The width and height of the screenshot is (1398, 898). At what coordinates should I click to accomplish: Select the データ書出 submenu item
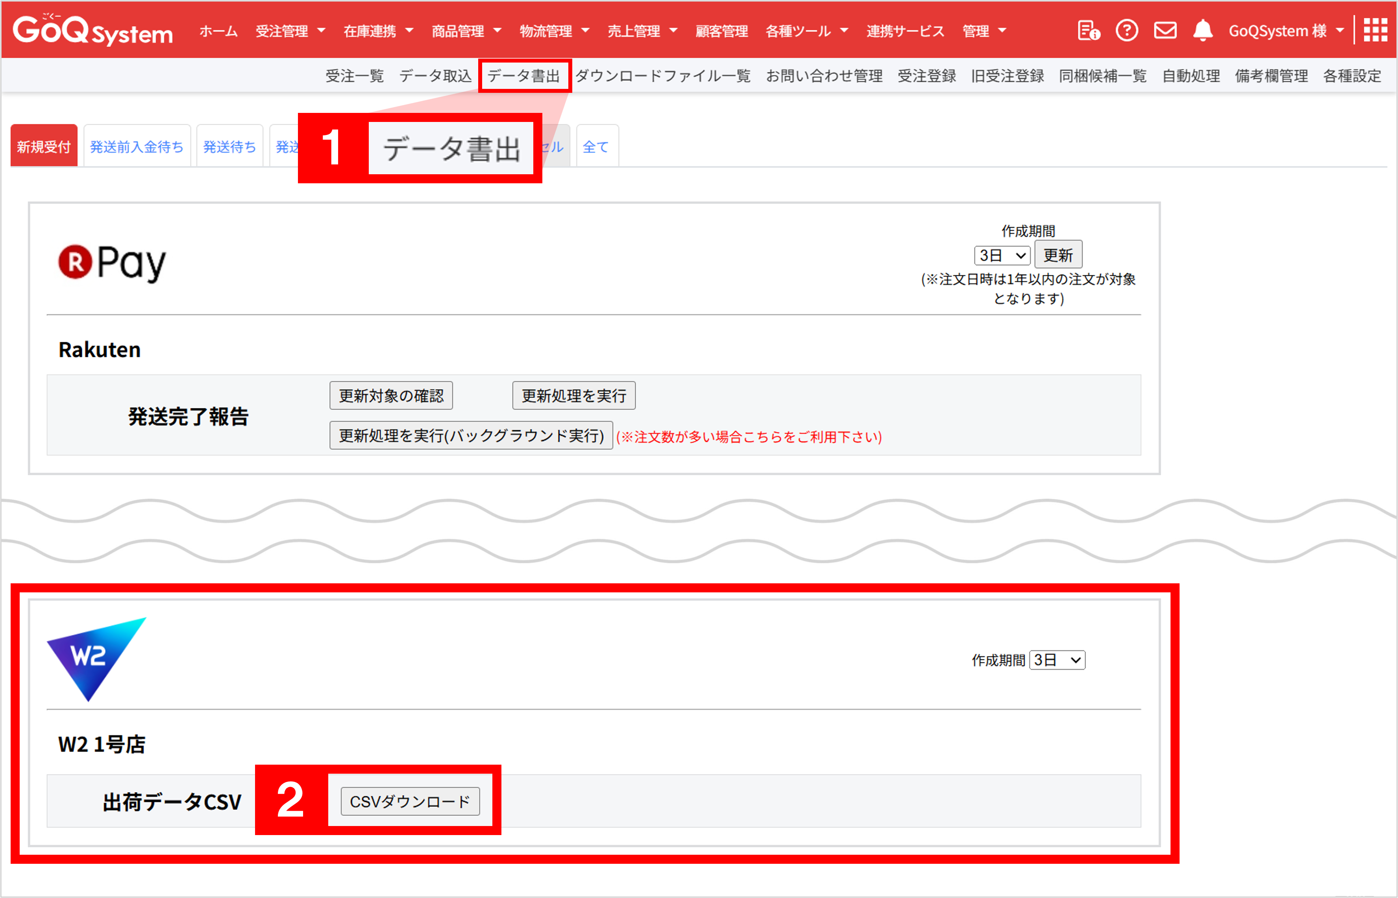click(523, 76)
